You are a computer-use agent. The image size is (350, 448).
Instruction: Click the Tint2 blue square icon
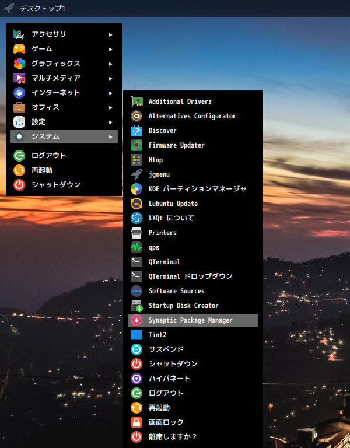(x=136, y=335)
